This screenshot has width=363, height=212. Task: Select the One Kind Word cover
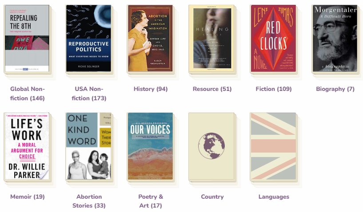click(x=88, y=146)
